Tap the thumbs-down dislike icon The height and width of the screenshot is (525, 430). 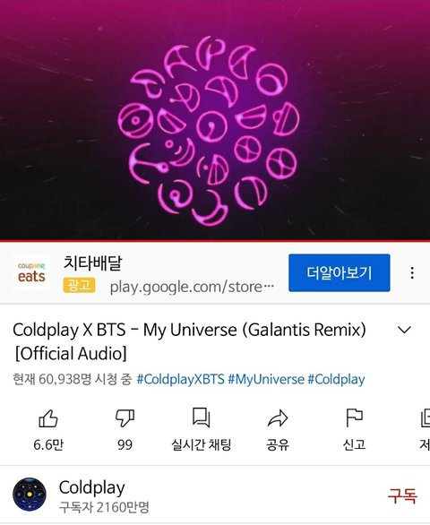coord(125,418)
